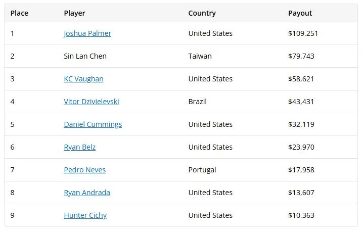Open the Ryan Belz link
This screenshot has height=232, width=364.
(x=80, y=147)
